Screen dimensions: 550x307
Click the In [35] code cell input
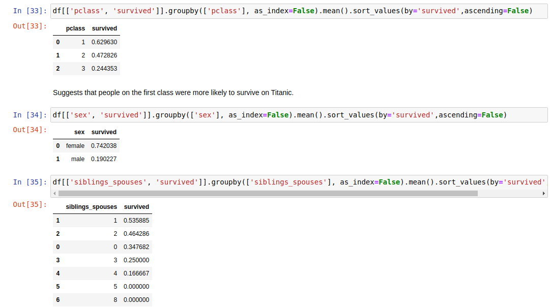click(x=299, y=182)
